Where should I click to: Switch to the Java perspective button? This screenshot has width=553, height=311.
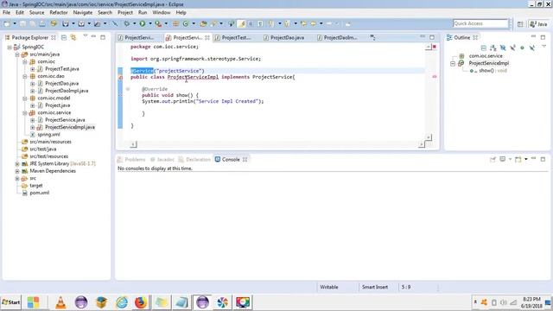[x=538, y=24]
